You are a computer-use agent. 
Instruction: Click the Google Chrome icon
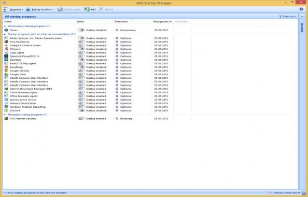(x=6, y=71)
